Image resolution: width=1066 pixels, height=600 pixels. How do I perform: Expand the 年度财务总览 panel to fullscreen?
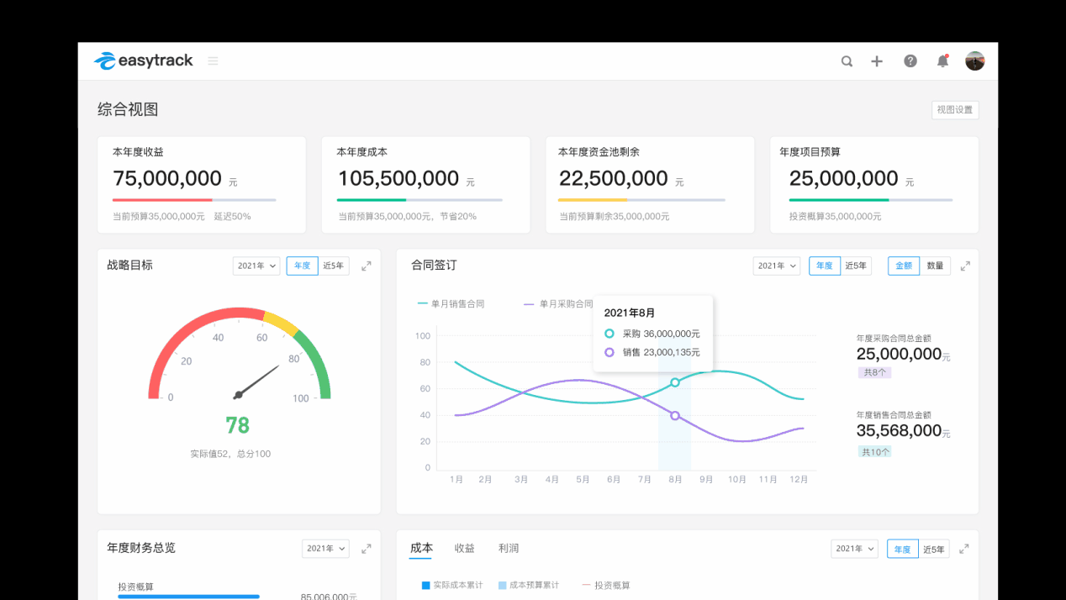tap(367, 549)
